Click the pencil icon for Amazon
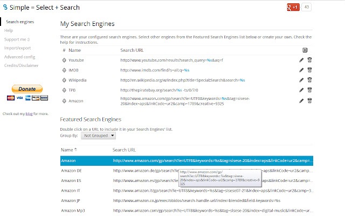The height and width of the screenshot is (216, 345). coord(302,100)
